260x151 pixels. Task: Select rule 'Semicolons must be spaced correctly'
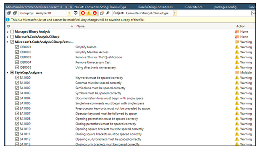click(100, 88)
